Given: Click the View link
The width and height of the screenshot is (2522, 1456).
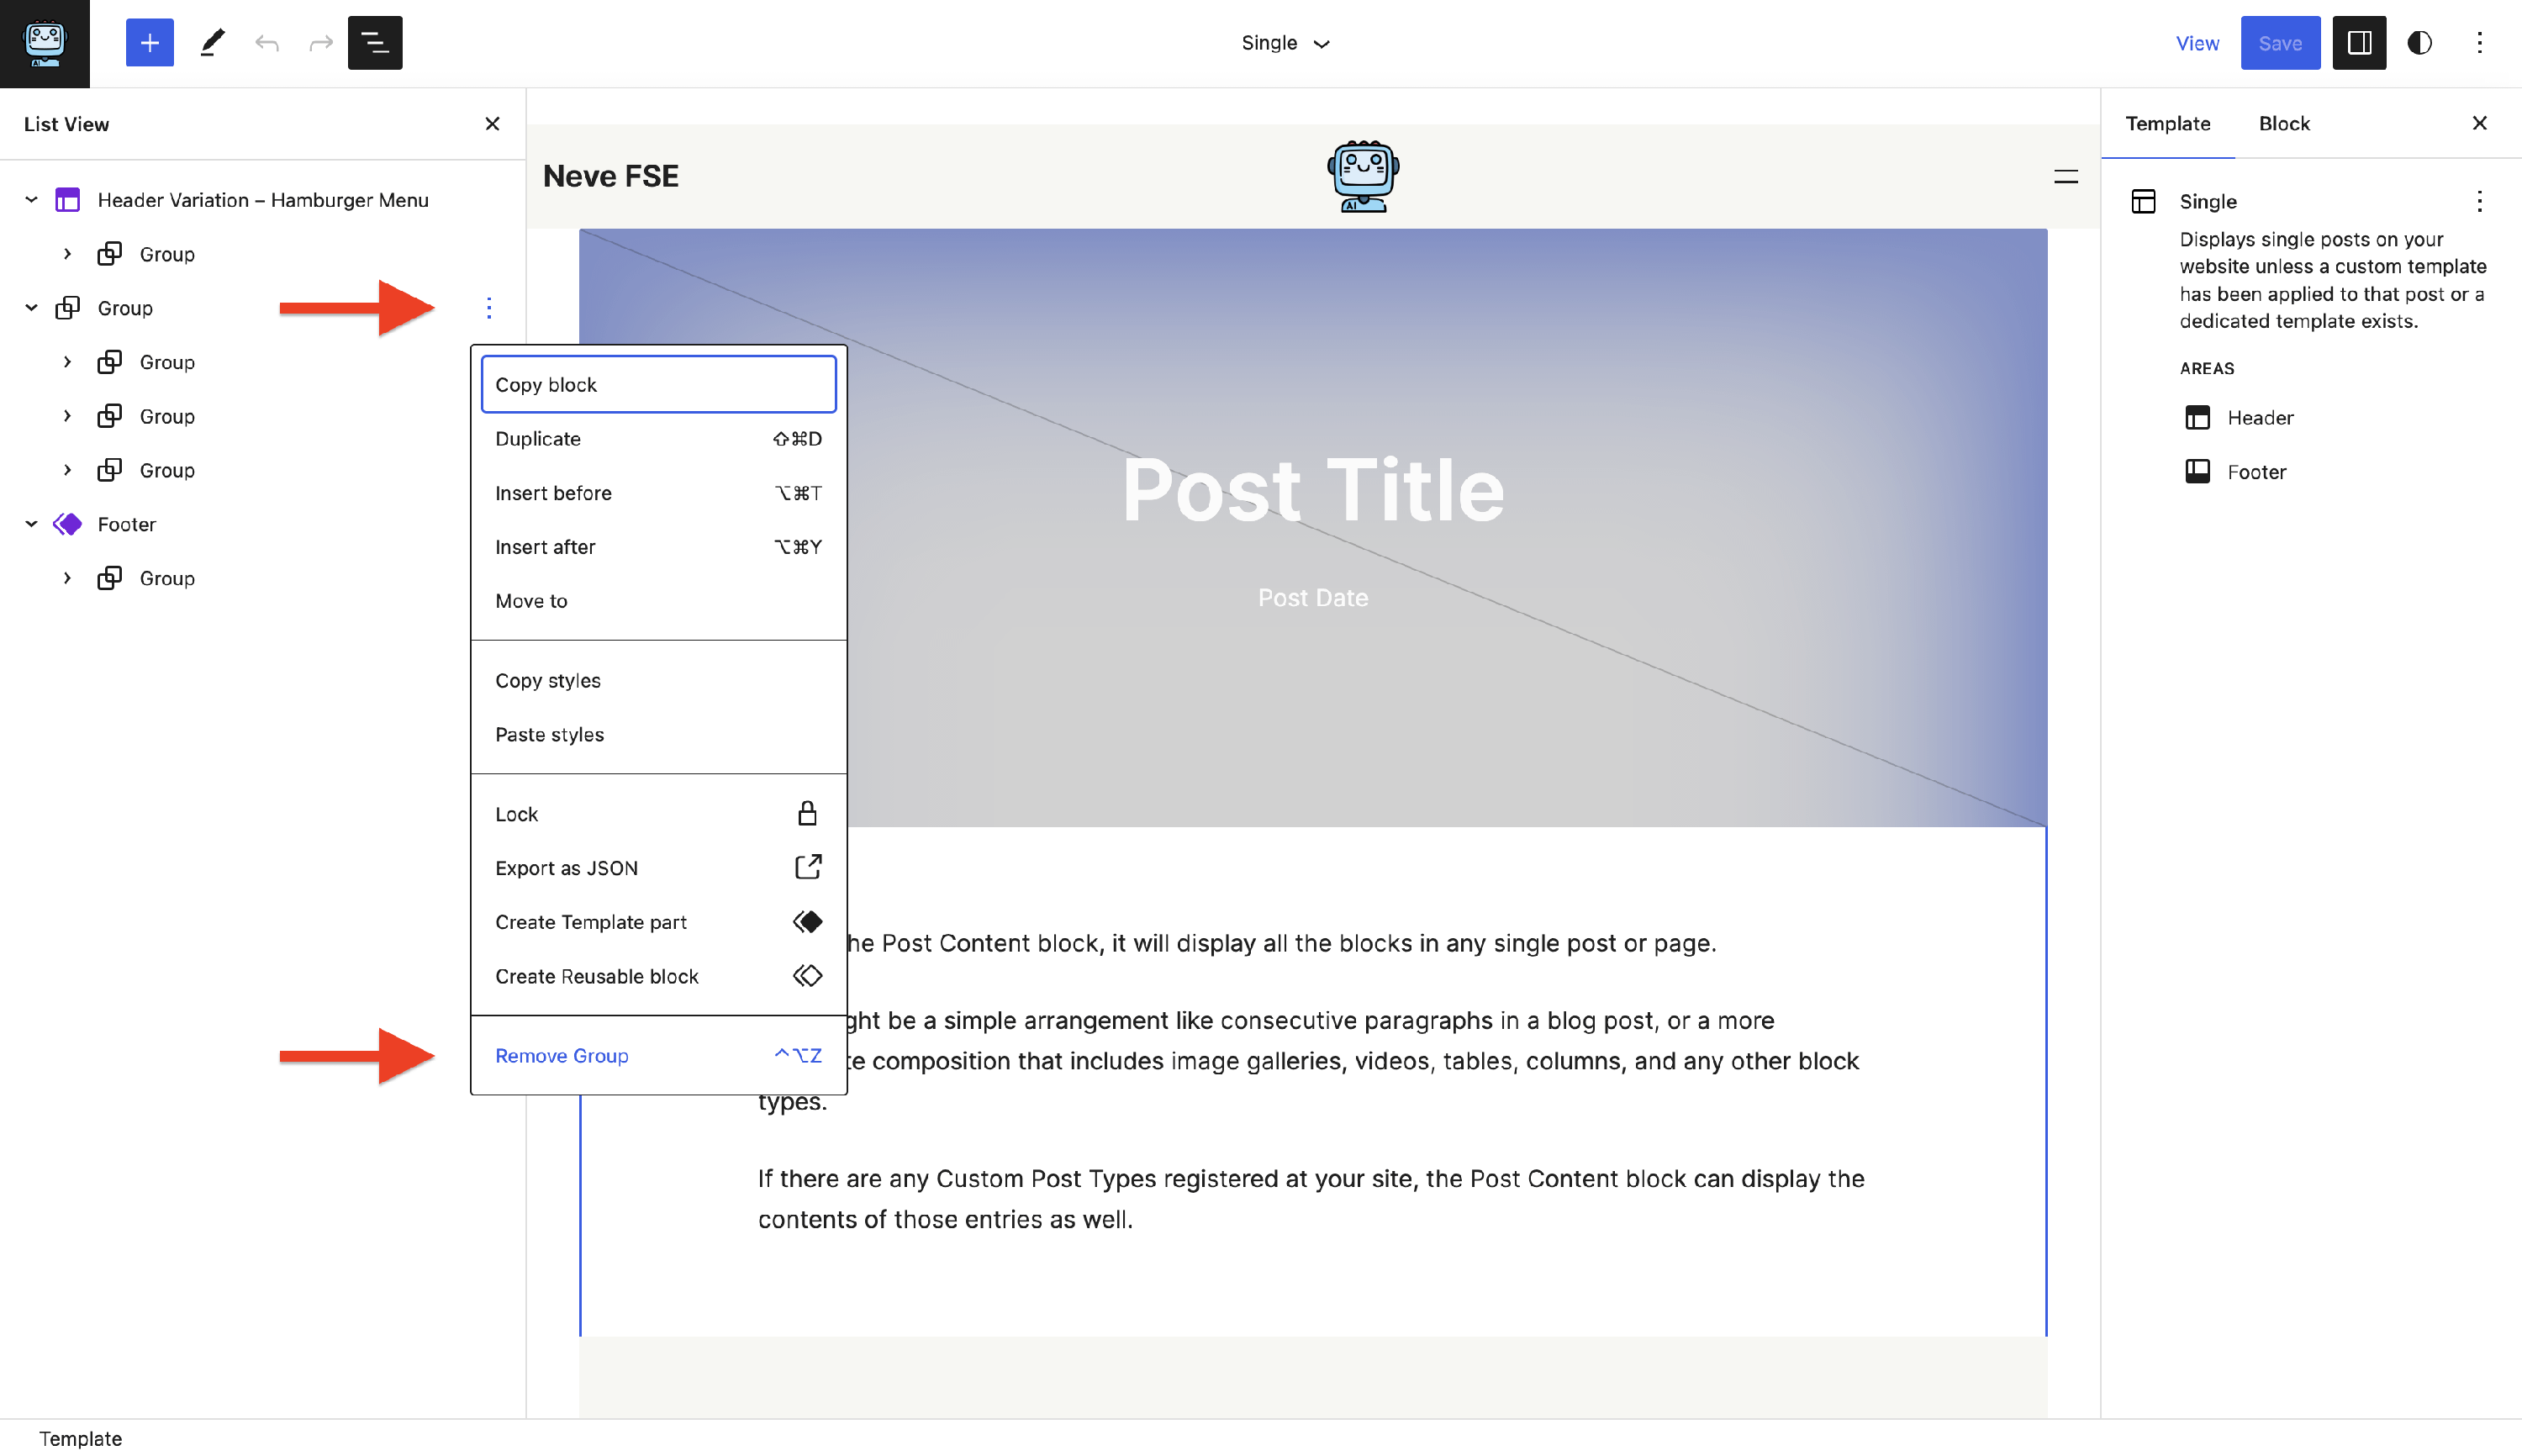Looking at the screenshot, I should point(2197,43).
